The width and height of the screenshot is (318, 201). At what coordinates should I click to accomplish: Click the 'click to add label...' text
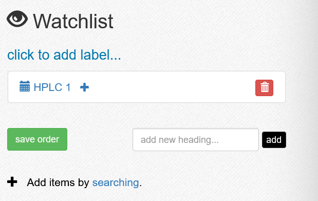[x=64, y=55]
